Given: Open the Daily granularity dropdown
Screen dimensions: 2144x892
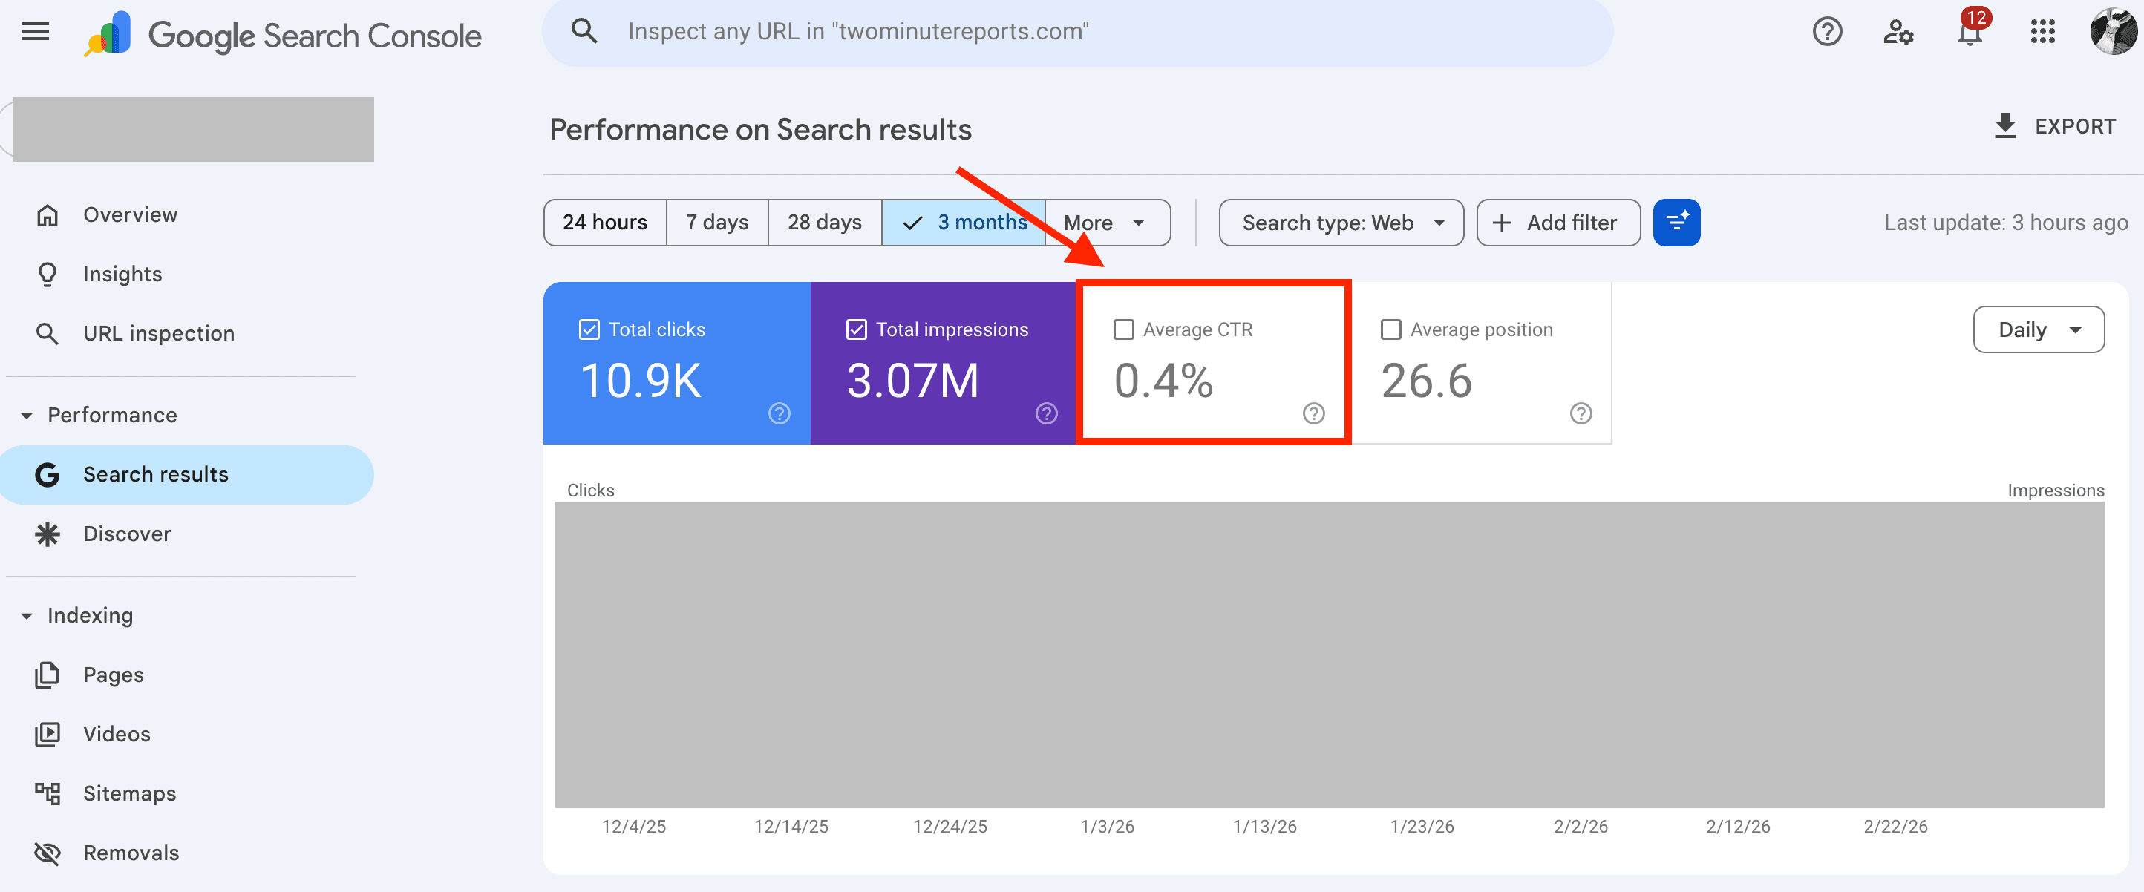Looking at the screenshot, I should point(2039,329).
